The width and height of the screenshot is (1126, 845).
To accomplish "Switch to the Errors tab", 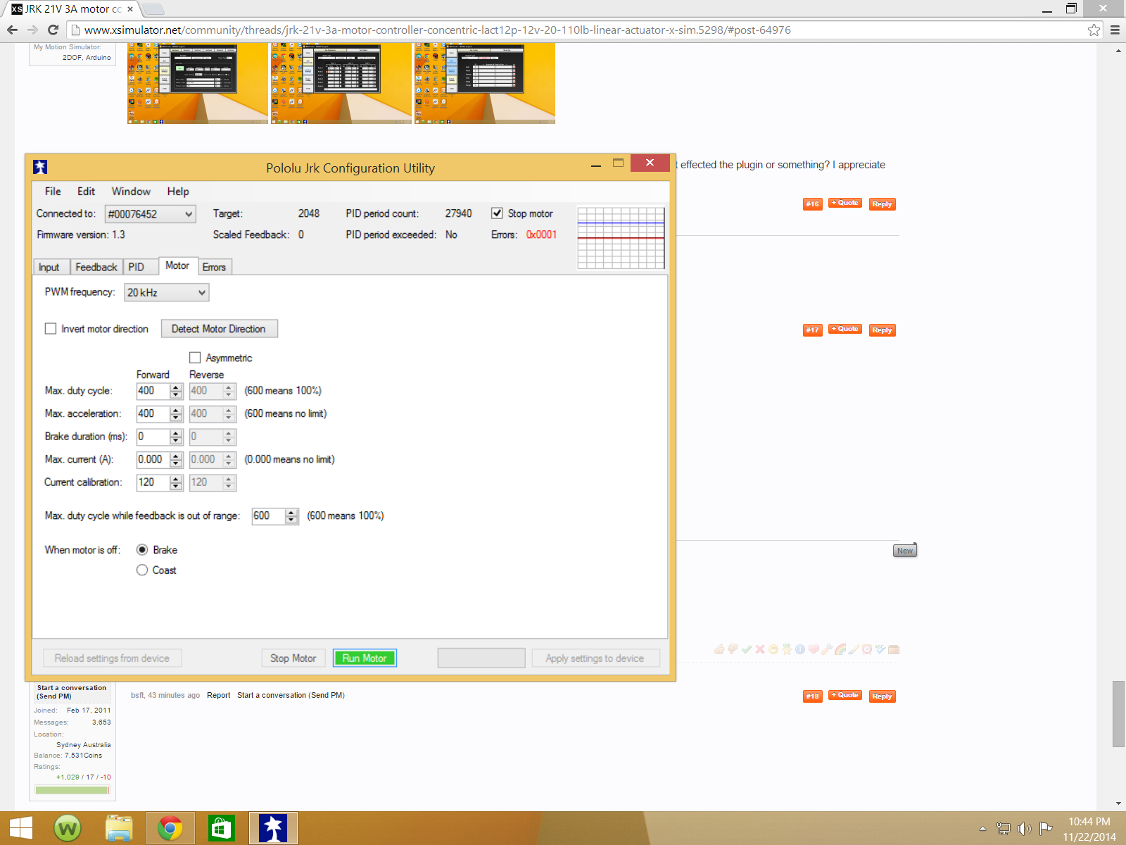I will 214,267.
